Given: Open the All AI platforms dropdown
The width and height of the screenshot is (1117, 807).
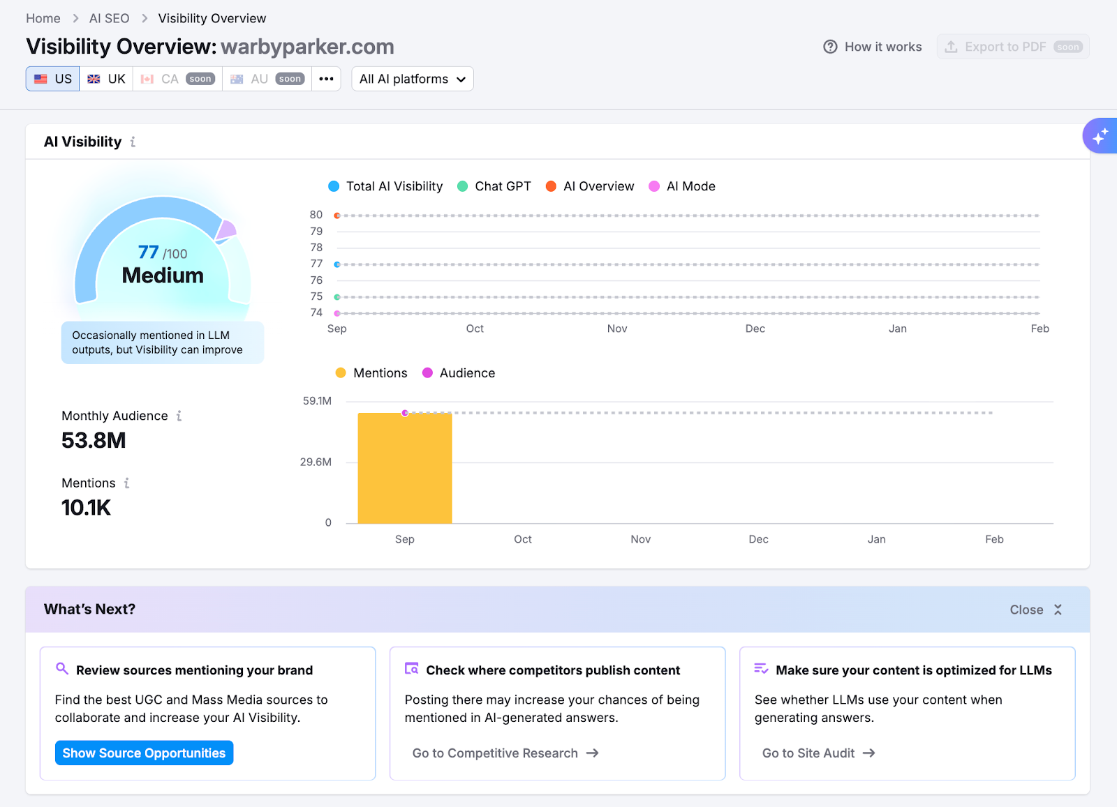Looking at the screenshot, I should tap(412, 79).
